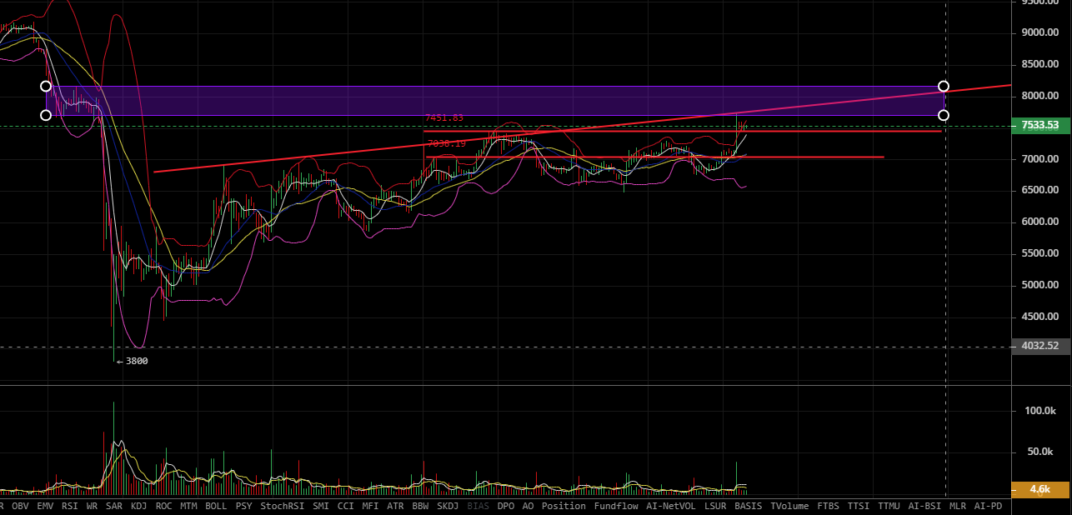Click the grey 4032.52 crosshair price label
Viewport: 1072px width, 515px height.
click(1040, 347)
